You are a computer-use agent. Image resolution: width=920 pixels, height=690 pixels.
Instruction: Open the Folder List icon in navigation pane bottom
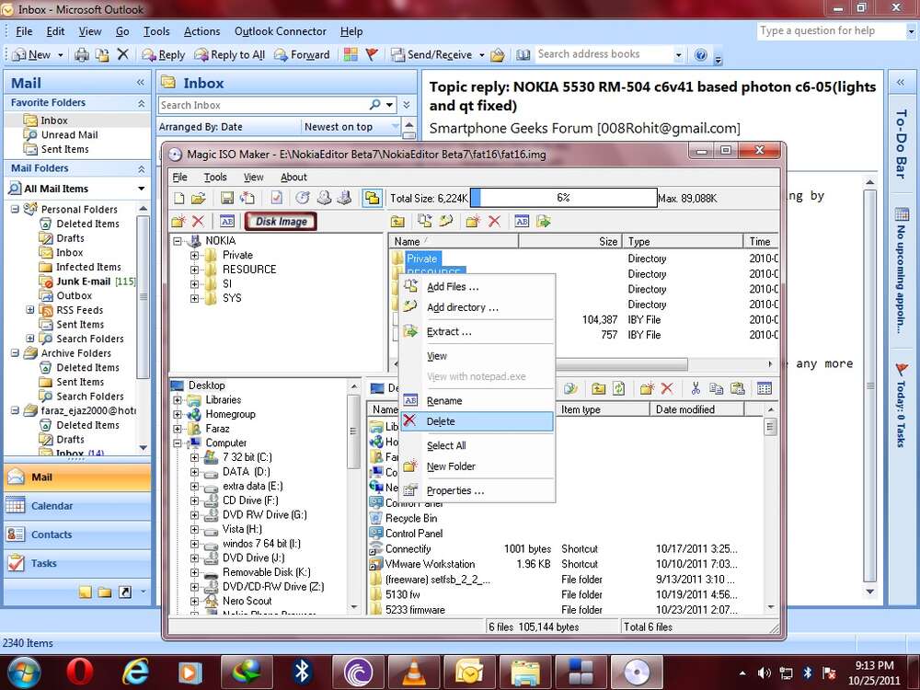(x=105, y=592)
